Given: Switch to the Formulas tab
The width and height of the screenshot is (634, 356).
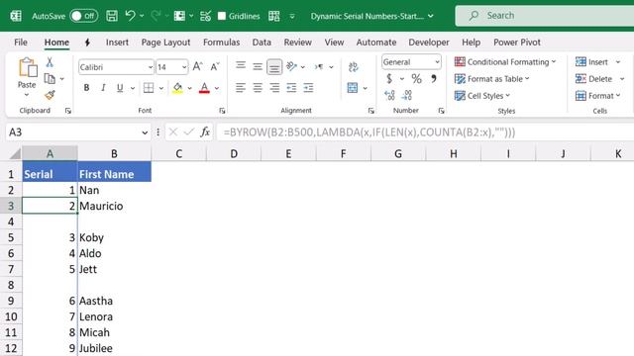Looking at the screenshot, I should pyautogui.click(x=221, y=42).
